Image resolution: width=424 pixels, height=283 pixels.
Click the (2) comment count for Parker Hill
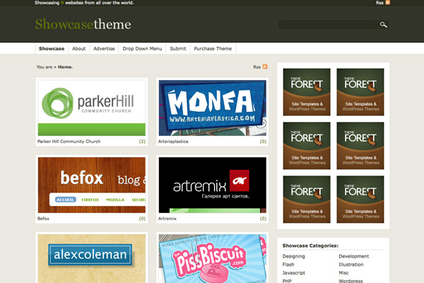tap(142, 141)
